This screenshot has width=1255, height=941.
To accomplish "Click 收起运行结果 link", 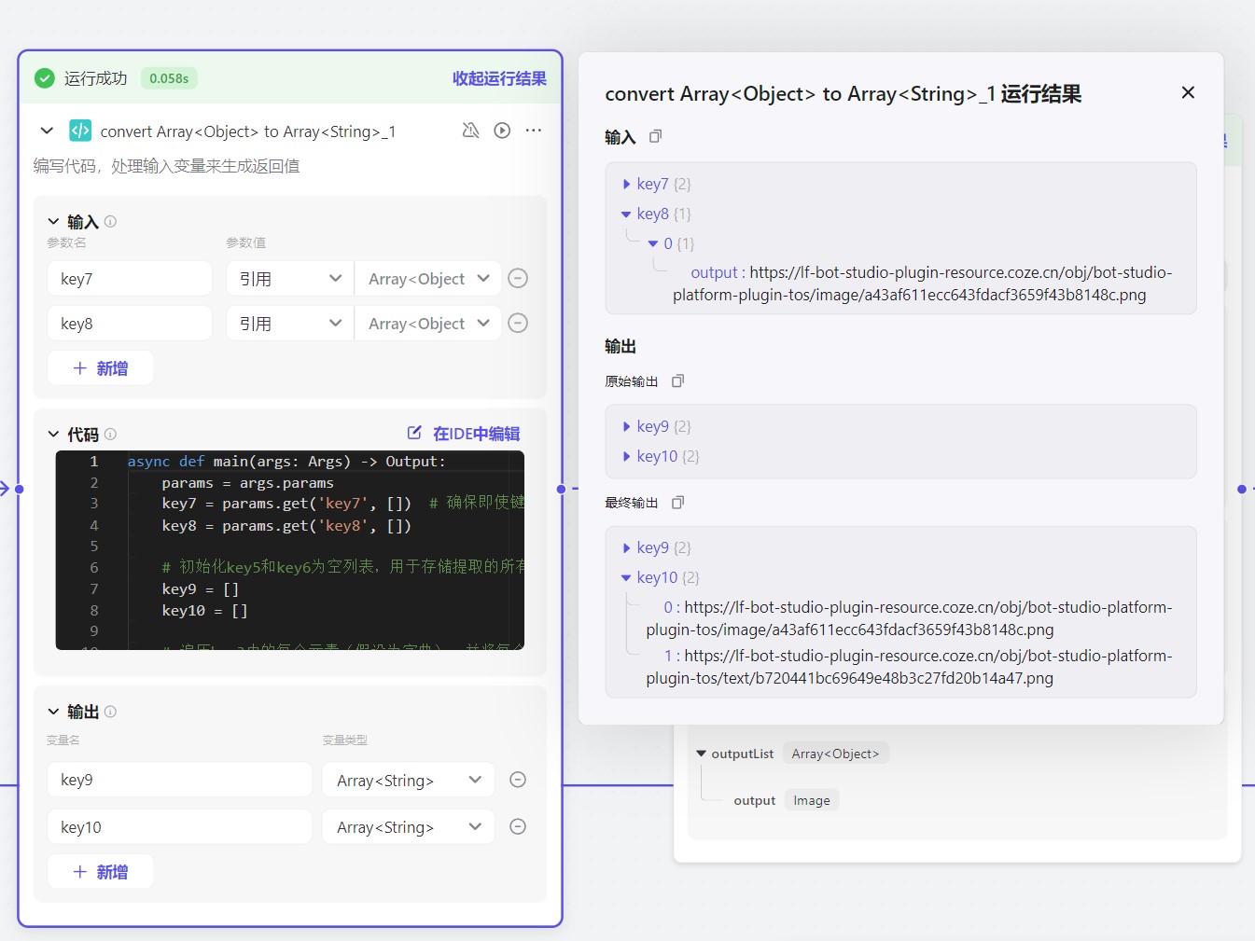I will coord(499,78).
